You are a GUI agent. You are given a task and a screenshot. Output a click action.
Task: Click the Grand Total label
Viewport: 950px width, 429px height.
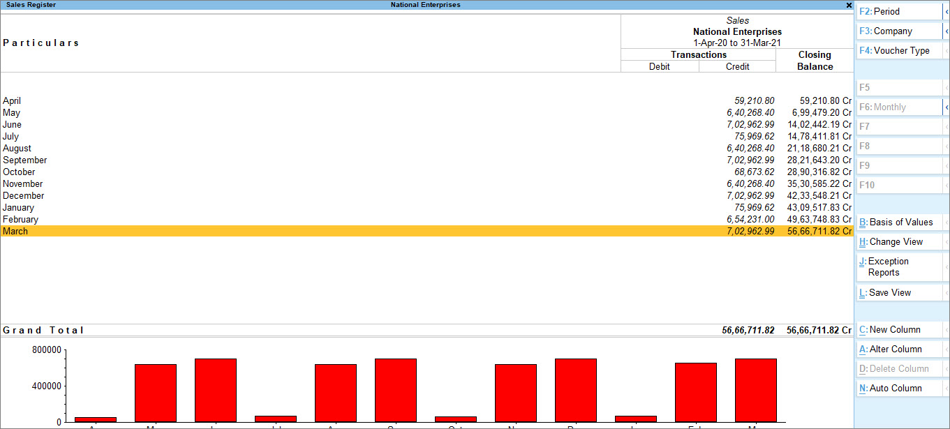pyautogui.click(x=43, y=331)
